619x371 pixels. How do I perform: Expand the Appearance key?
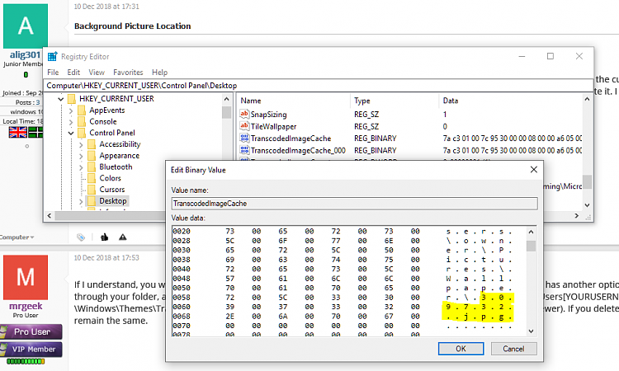[x=81, y=156]
